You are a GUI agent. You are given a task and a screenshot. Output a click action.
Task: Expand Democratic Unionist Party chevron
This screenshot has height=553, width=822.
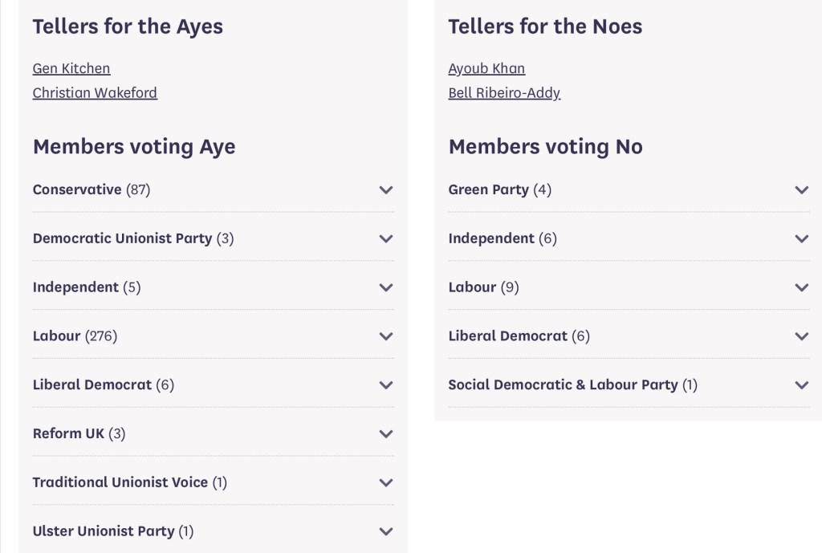[386, 238]
